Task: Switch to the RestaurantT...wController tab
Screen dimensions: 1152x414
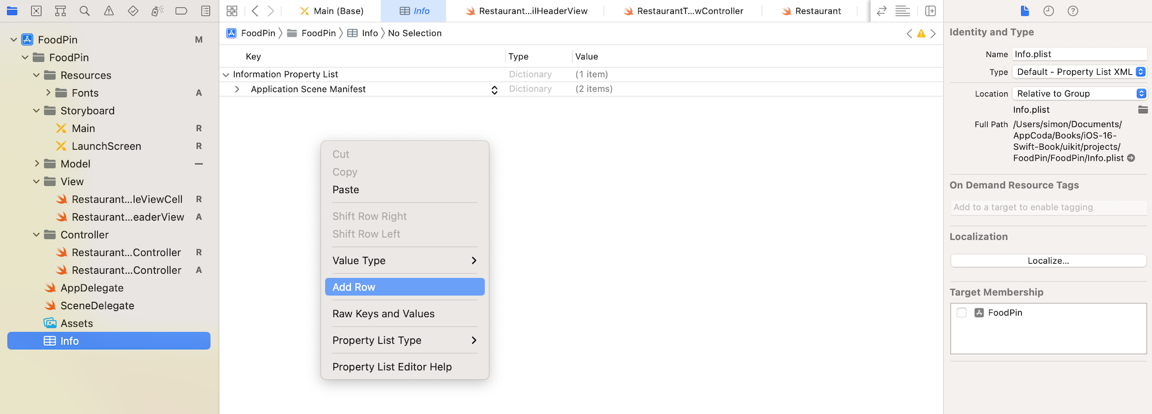Action: tap(683, 11)
